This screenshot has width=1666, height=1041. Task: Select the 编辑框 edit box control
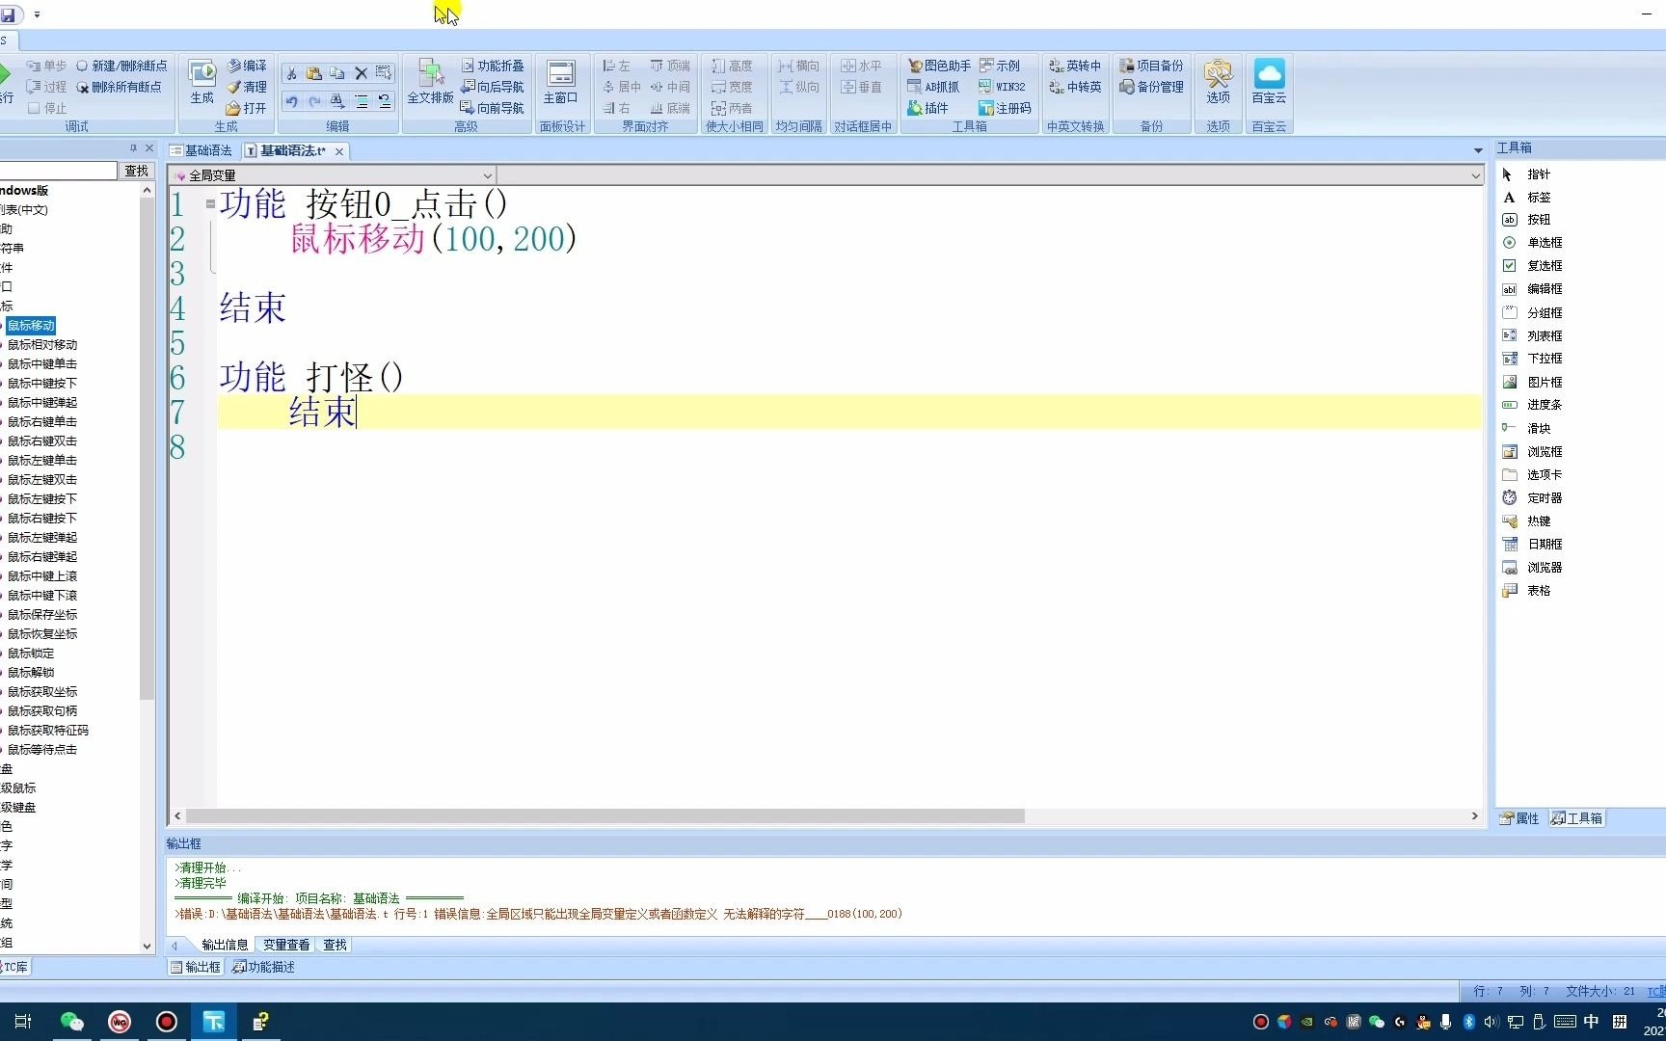pos(1533,289)
